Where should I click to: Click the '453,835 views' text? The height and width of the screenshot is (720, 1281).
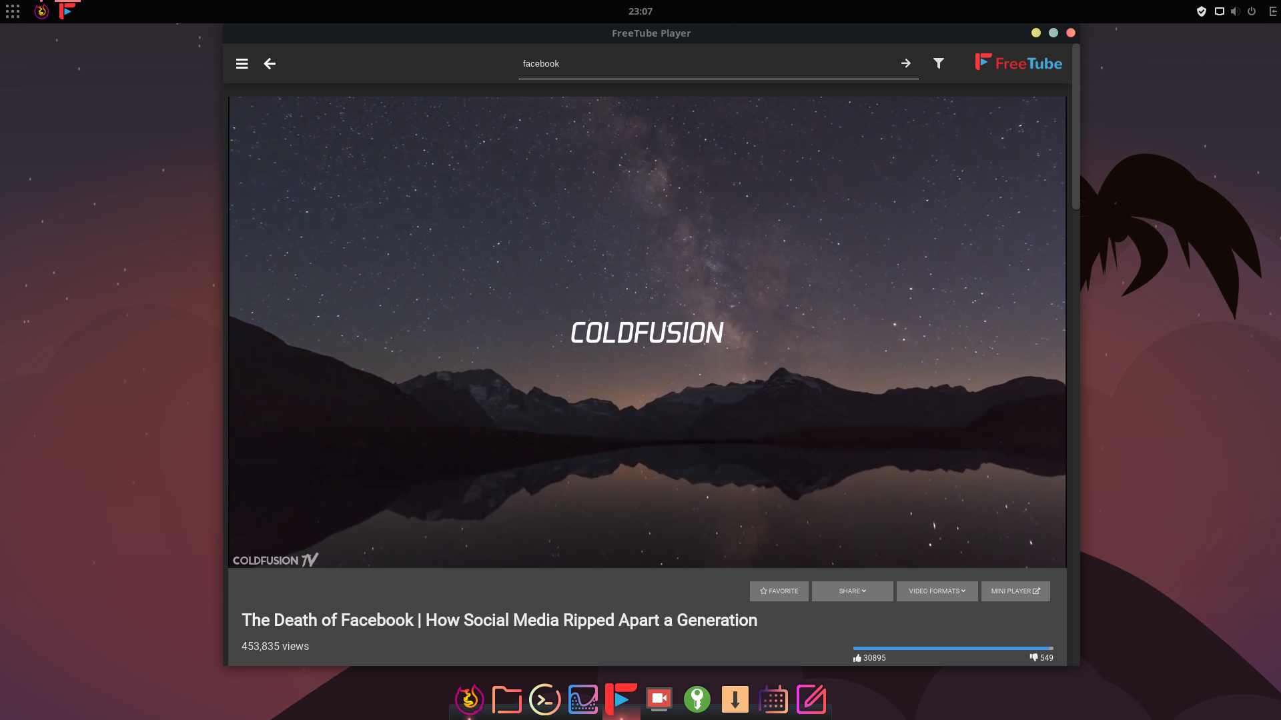pyautogui.click(x=275, y=647)
